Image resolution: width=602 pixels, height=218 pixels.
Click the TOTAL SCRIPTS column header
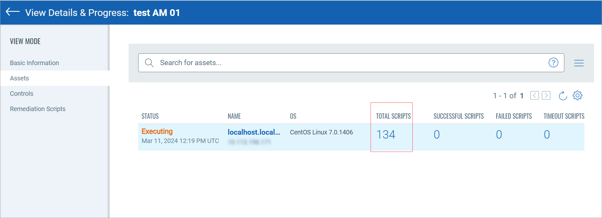pos(393,116)
